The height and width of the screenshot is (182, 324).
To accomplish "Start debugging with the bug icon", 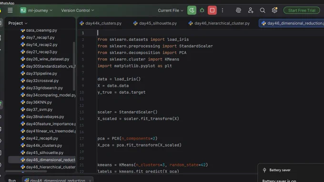I will pos(202,10).
